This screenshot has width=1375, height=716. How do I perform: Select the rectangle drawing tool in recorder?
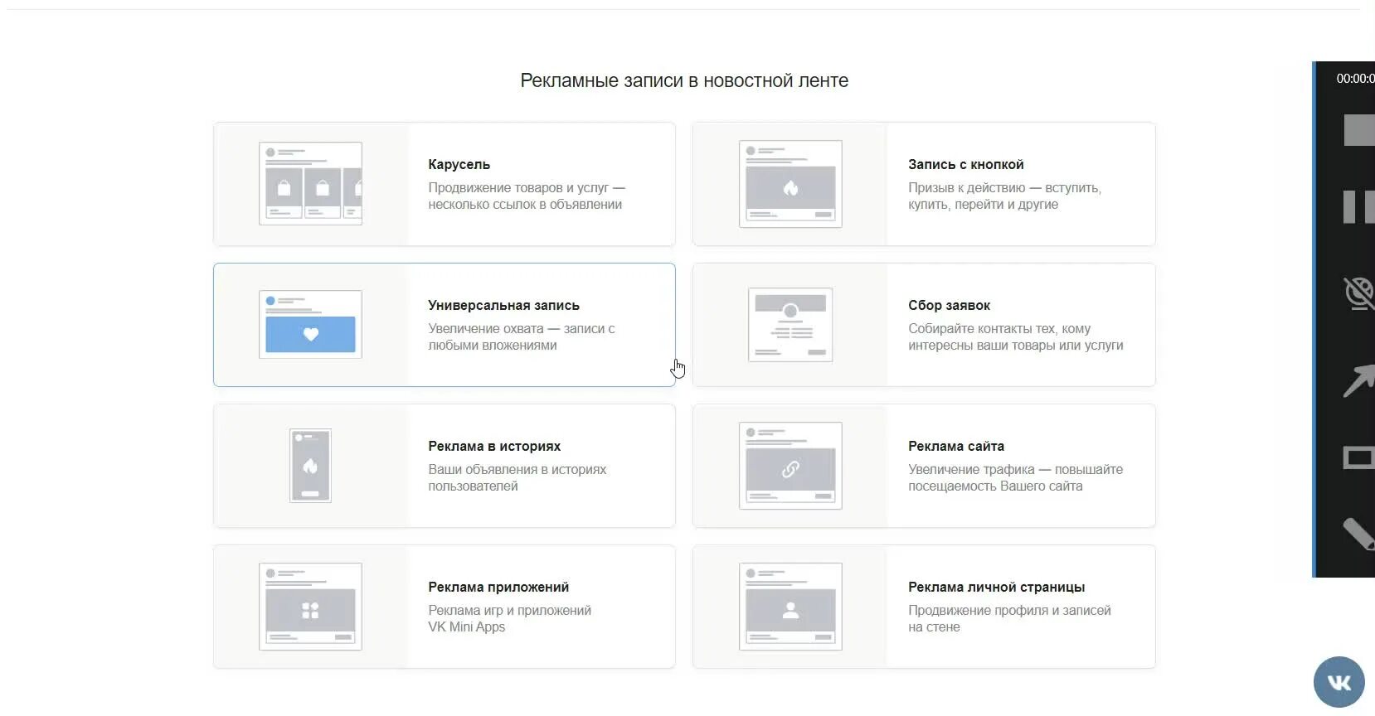1359,457
